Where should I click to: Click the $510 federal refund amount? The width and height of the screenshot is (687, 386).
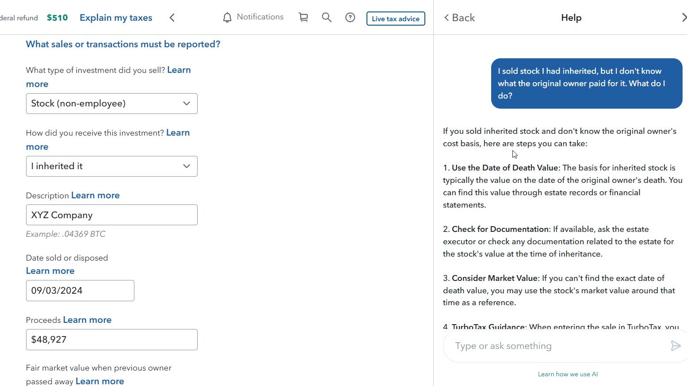pyautogui.click(x=57, y=18)
